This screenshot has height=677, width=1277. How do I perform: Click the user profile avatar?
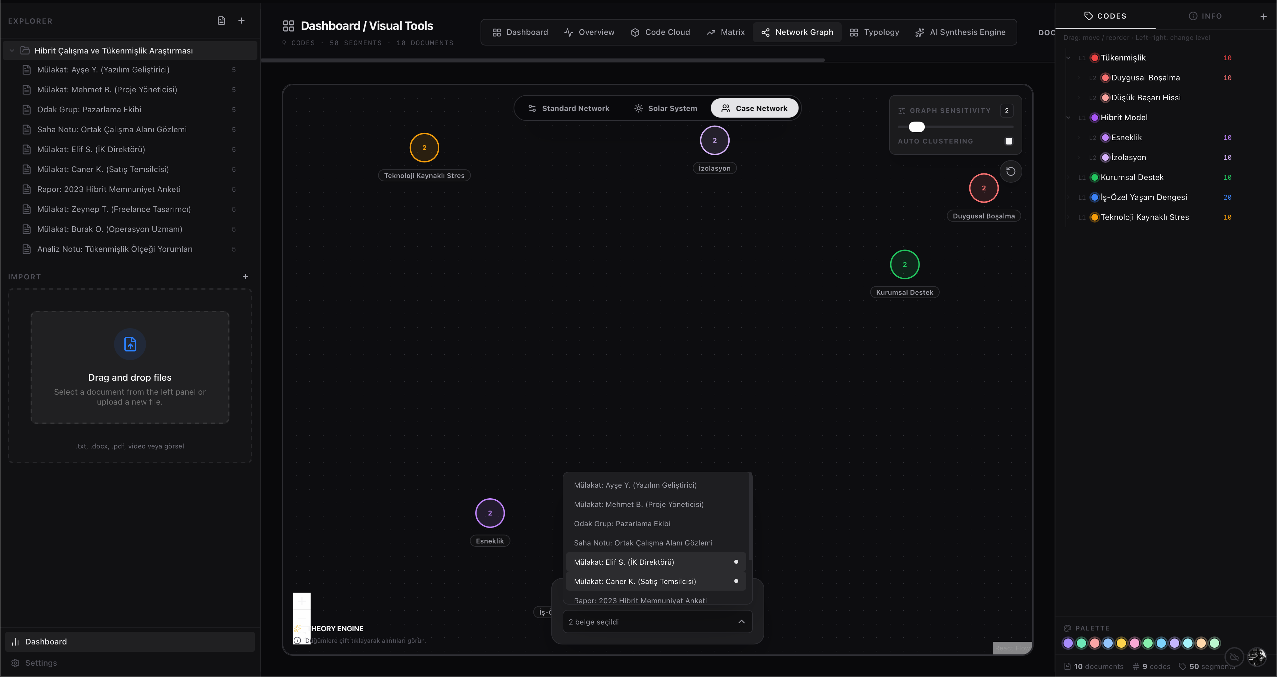[1256, 657]
